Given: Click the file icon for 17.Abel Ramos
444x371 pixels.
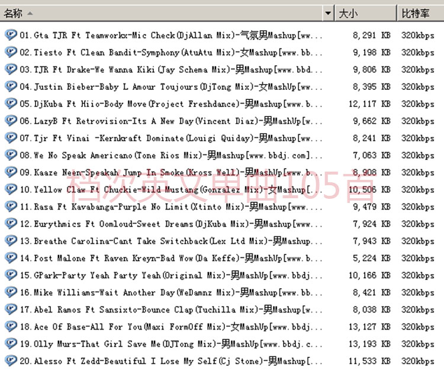Looking at the screenshot, I should [11, 309].
